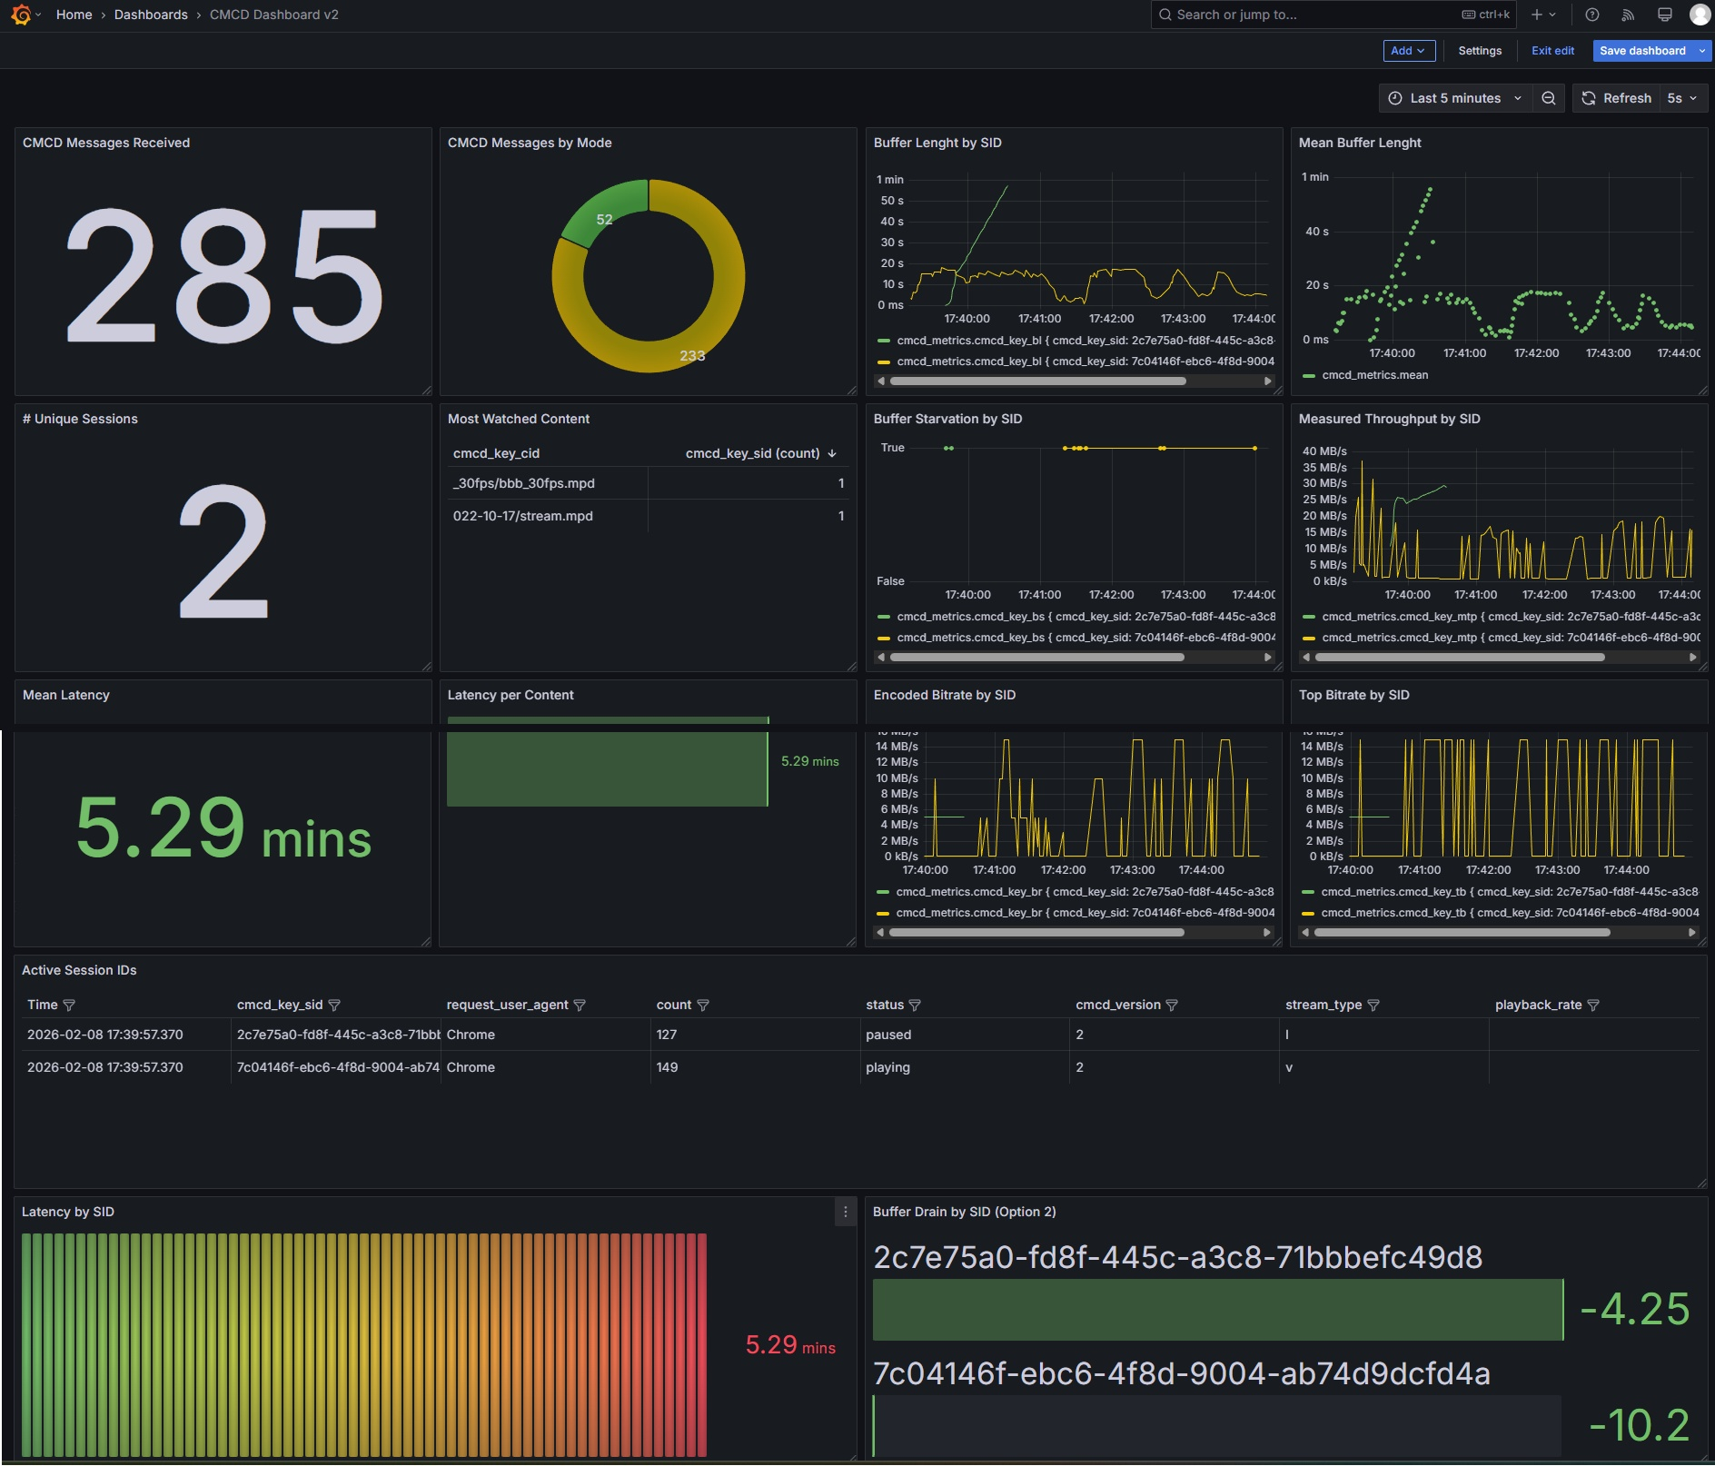
Task: Open dashboard Settings
Action: pyautogui.click(x=1479, y=51)
